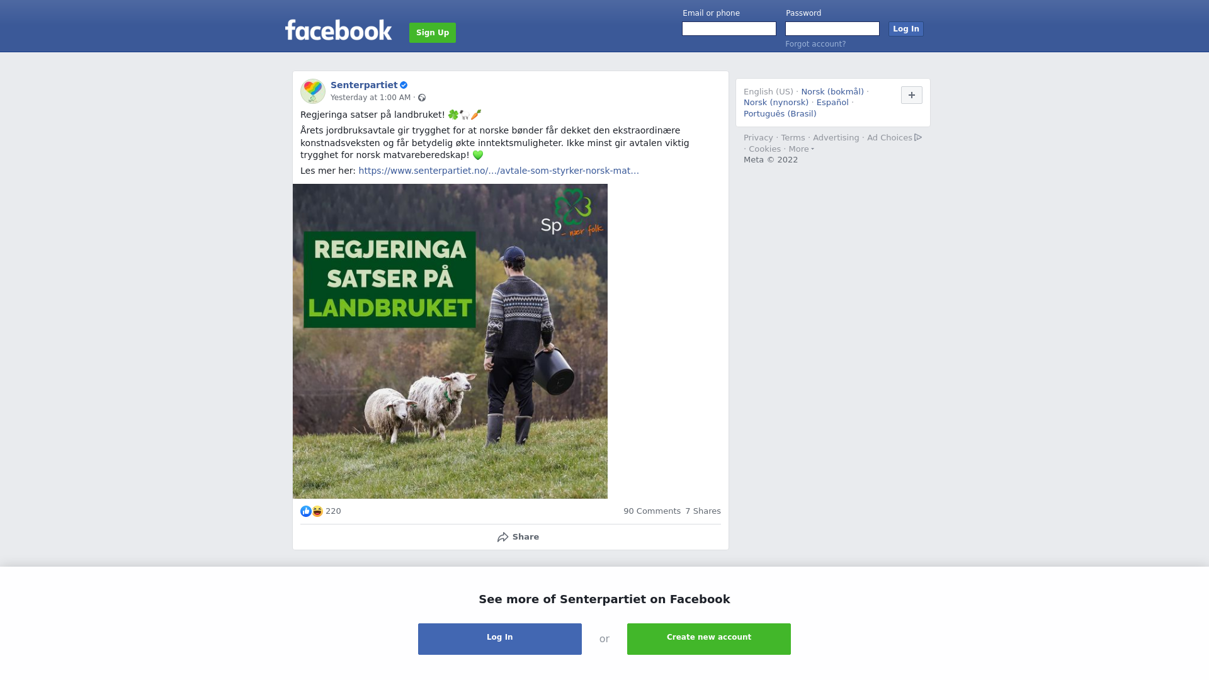Switch language to Norsk (bokmål)
1209x680 pixels.
click(x=832, y=92)
